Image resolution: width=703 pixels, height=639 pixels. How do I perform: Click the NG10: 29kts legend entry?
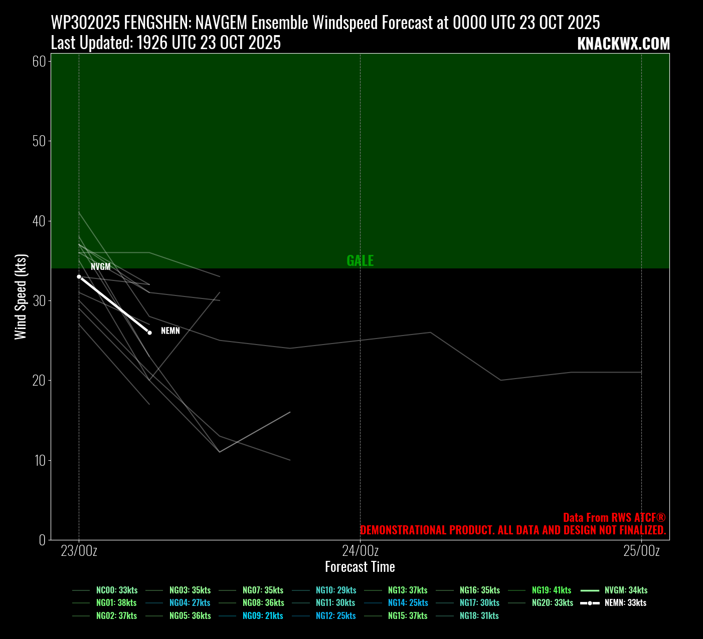[x=336, y=590]
